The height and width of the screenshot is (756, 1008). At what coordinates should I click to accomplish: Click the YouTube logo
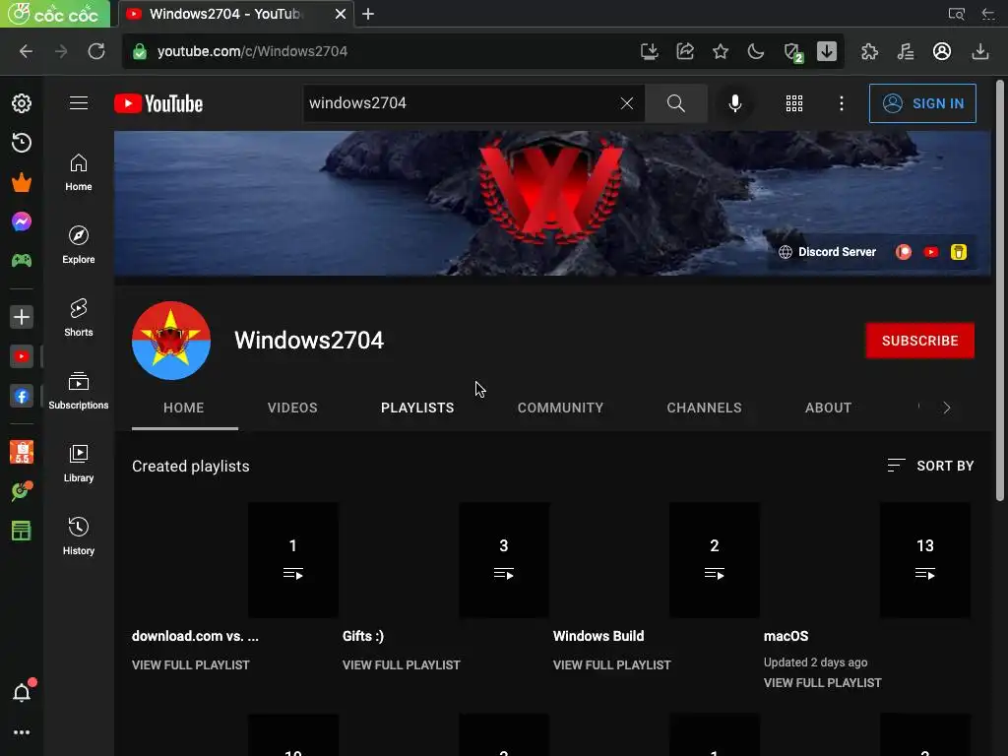click(158, 103)
